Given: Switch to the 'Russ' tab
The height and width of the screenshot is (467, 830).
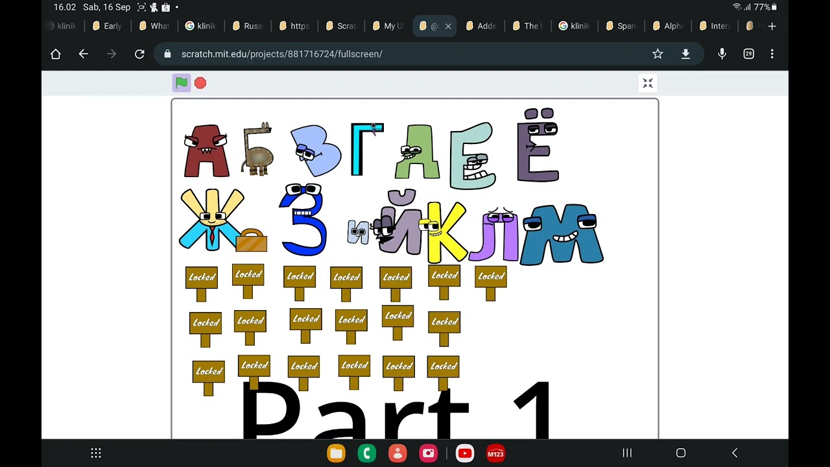Looking at the screenshot, I should tap(247, 27).
